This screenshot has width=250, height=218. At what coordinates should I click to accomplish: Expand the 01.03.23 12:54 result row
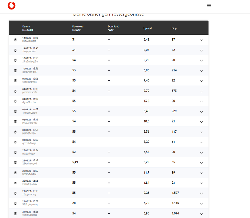pos(201,132)
